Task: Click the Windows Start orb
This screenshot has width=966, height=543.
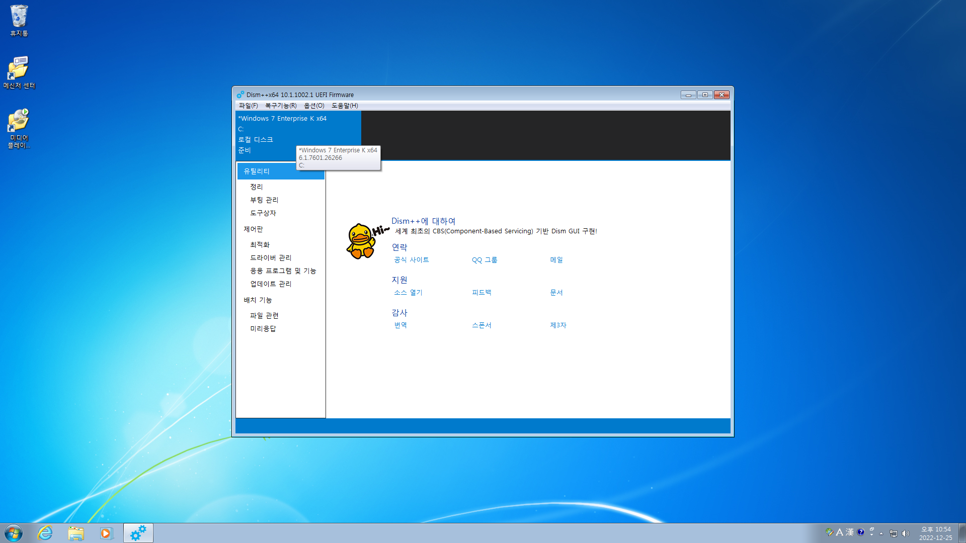Action: point(14,533)
